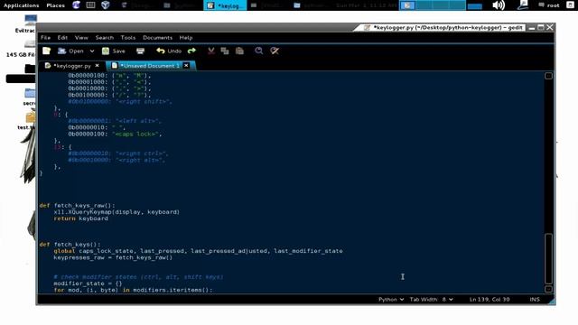The image size is (578, 325).
Task: Close the keylogger.py tab
Action: coord(97,66)
